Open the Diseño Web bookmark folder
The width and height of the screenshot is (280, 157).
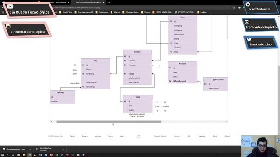(66, 12)
